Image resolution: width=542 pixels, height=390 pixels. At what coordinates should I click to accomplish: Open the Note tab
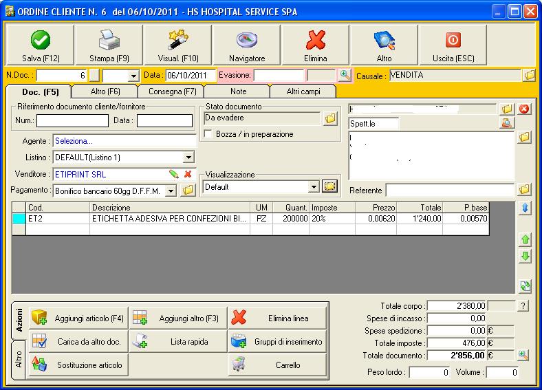[x=238, y=91]
